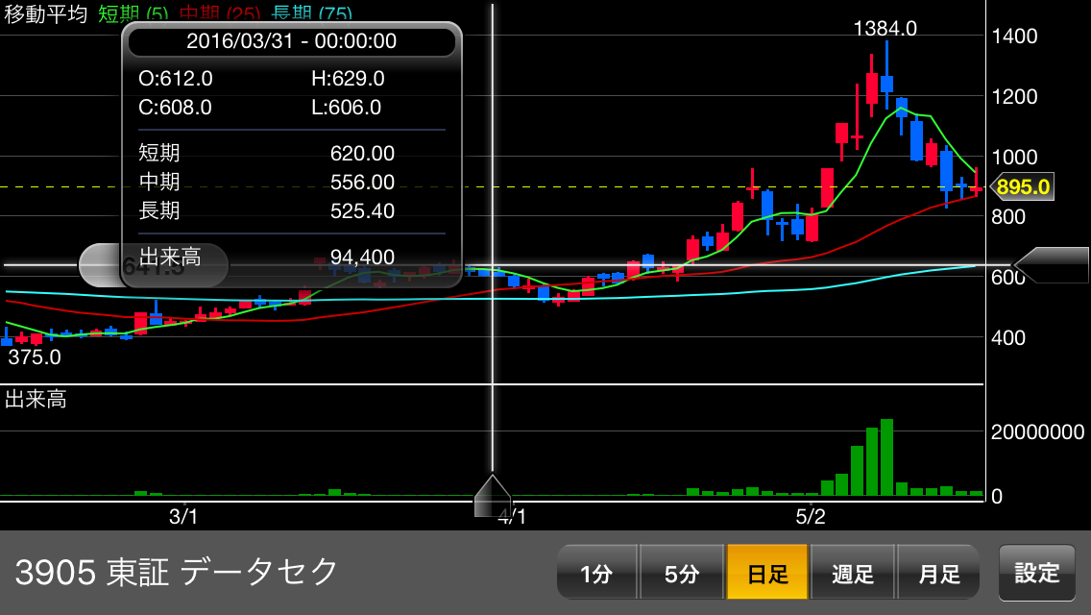The height and width of the screenshot is (615, 1091).
Task: Click the left horizontal crosshair price handle
Action: tap(99, 265)
